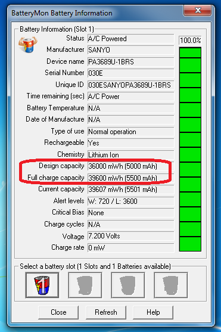This screenshot has height=332, width=221.
Task: Click the Serial Number field 030E
Action: coord(131,73)
